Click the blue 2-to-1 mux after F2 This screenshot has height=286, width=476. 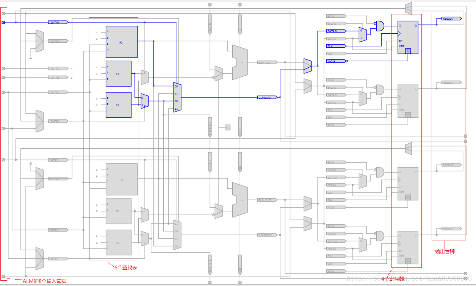[x=145, y=101]
